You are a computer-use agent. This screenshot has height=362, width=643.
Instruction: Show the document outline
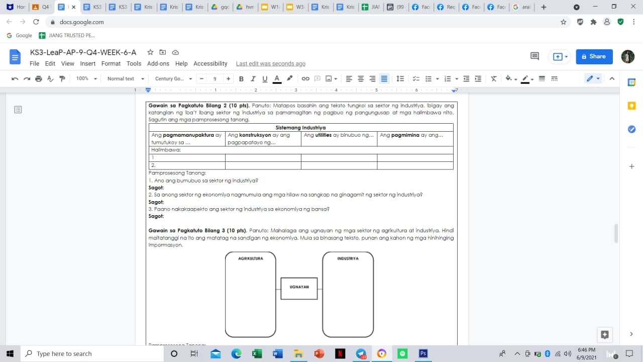tap(18, 110)
